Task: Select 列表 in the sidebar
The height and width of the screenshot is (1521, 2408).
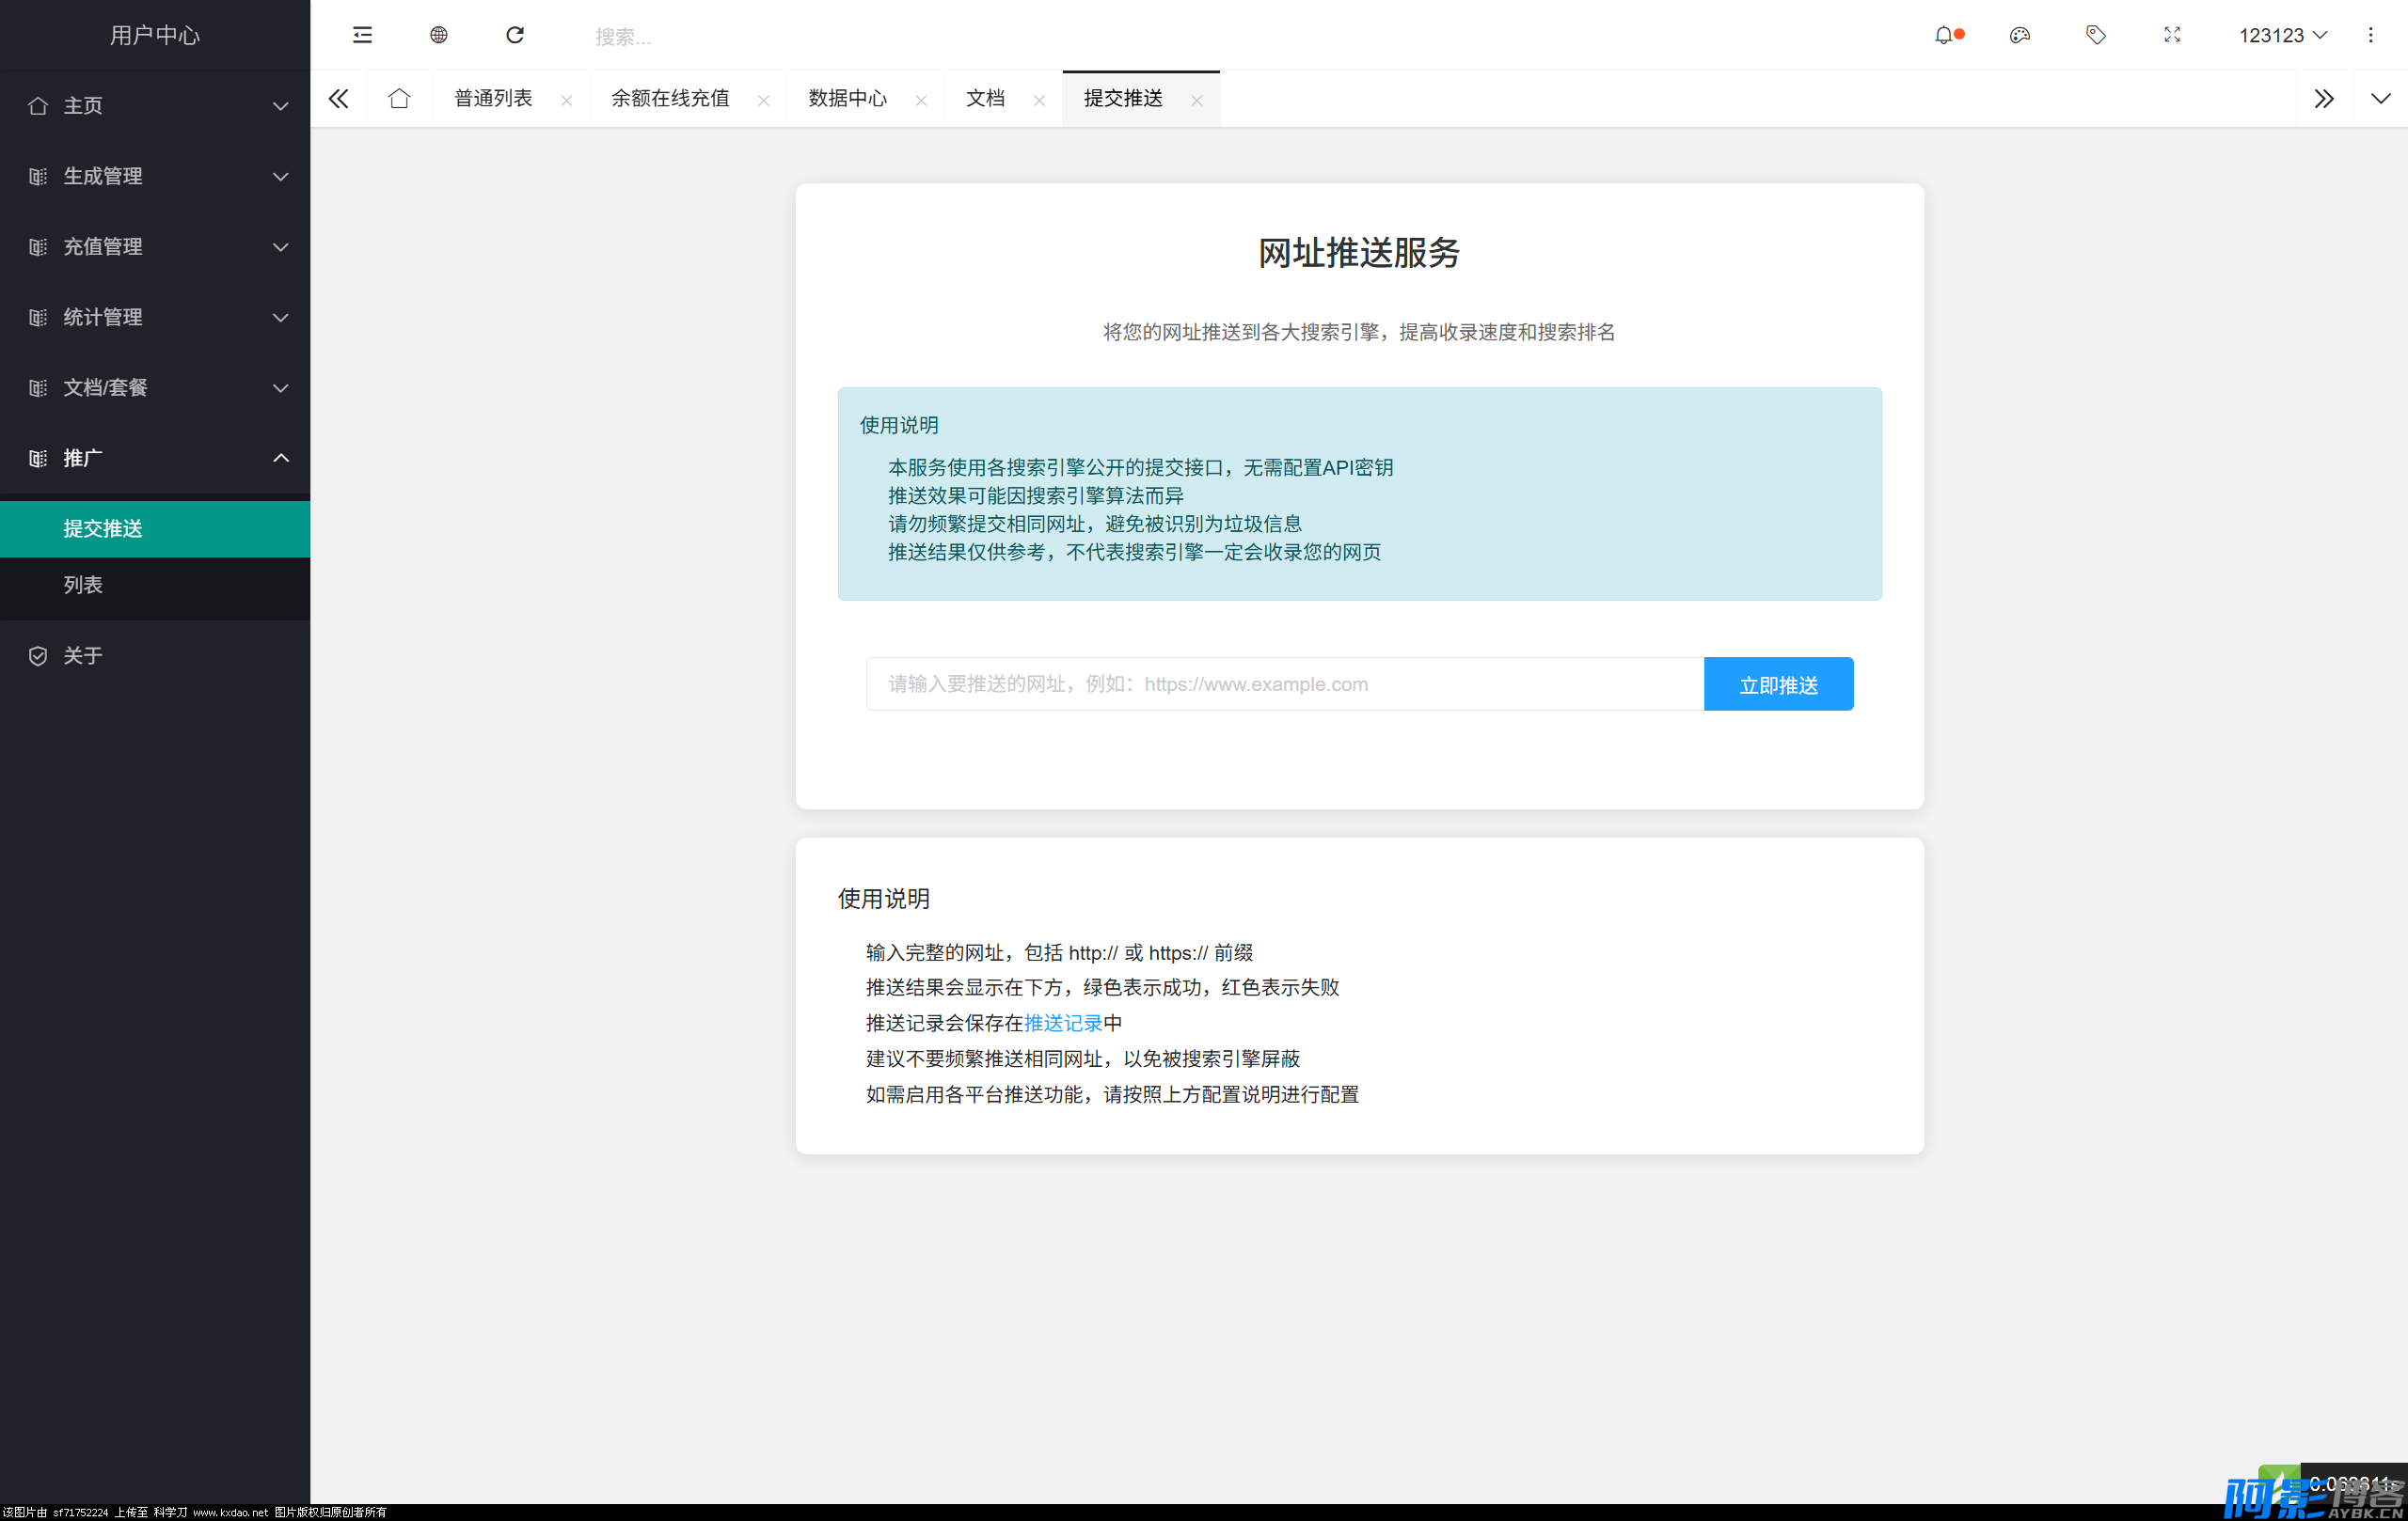Action: [x=83, y=585]
